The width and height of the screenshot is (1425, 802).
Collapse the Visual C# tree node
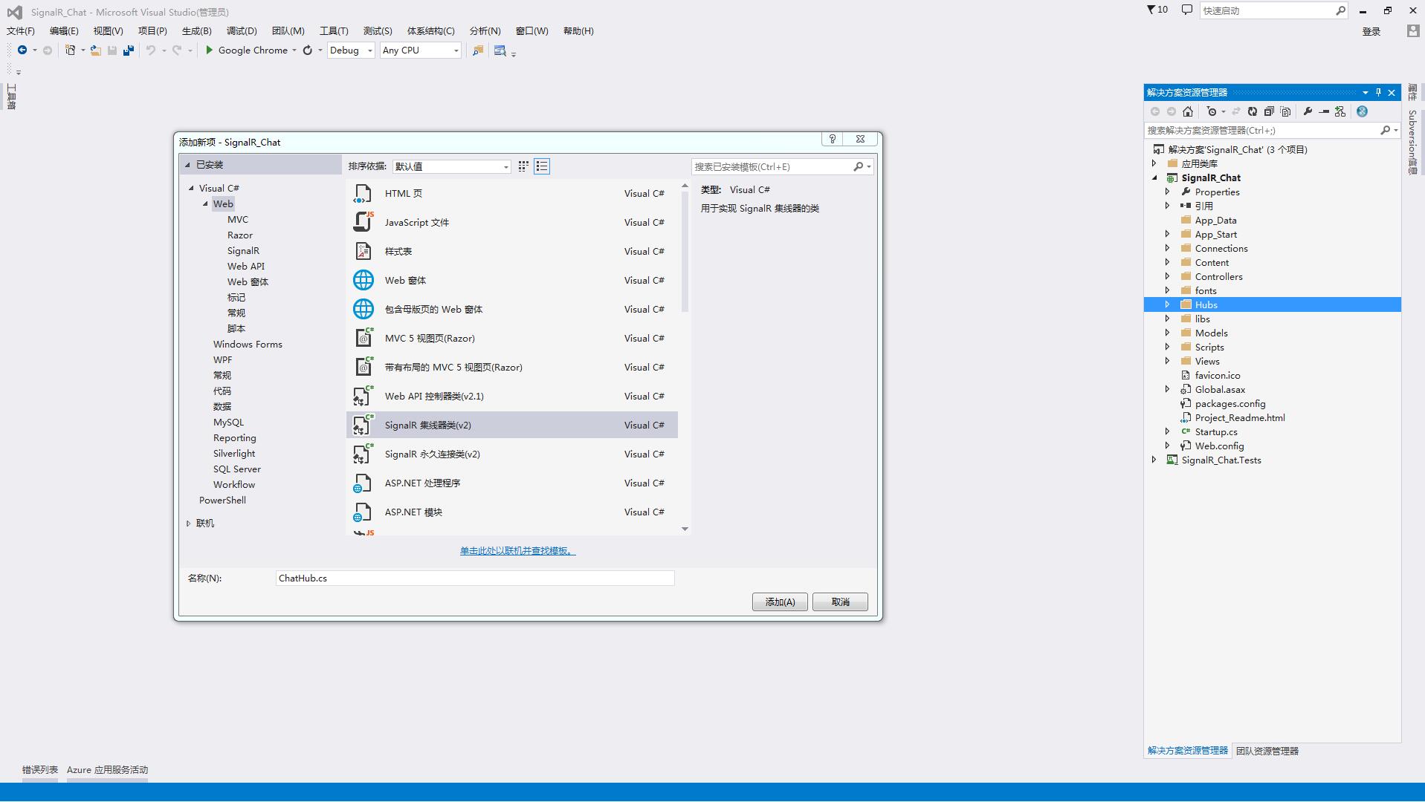[191, 189]
